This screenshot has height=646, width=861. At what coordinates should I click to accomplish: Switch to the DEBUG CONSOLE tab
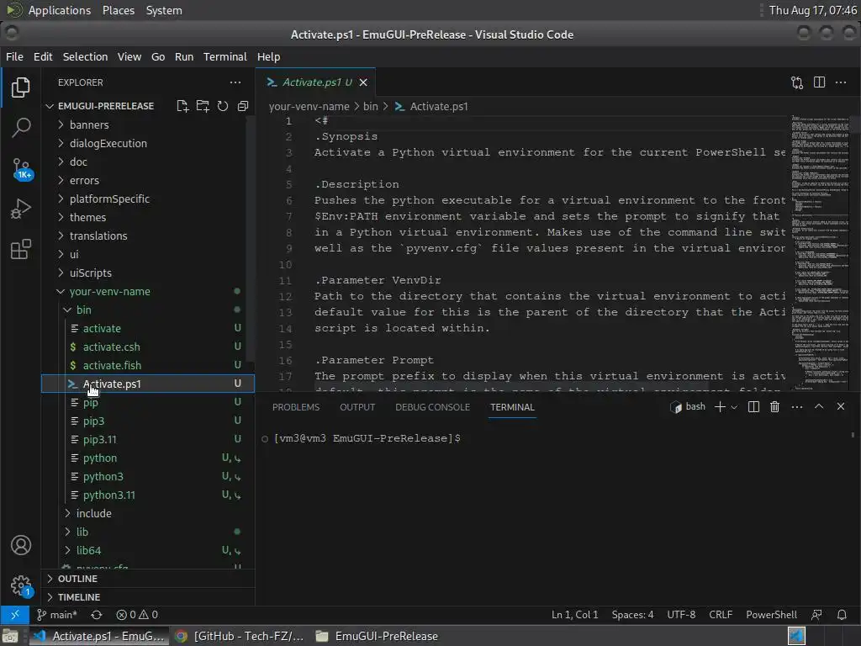click(x=433, y=407)
